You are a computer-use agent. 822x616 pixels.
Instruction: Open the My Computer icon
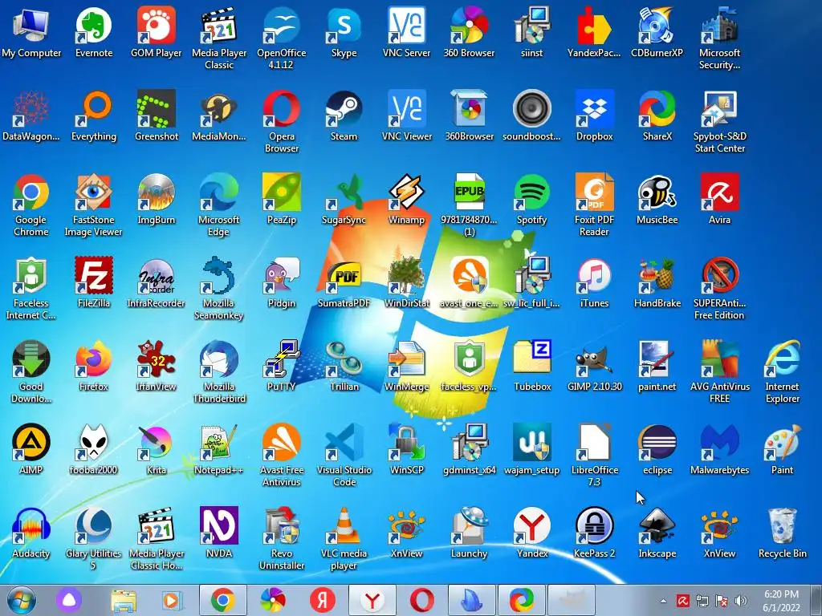(x=31, y=32)
